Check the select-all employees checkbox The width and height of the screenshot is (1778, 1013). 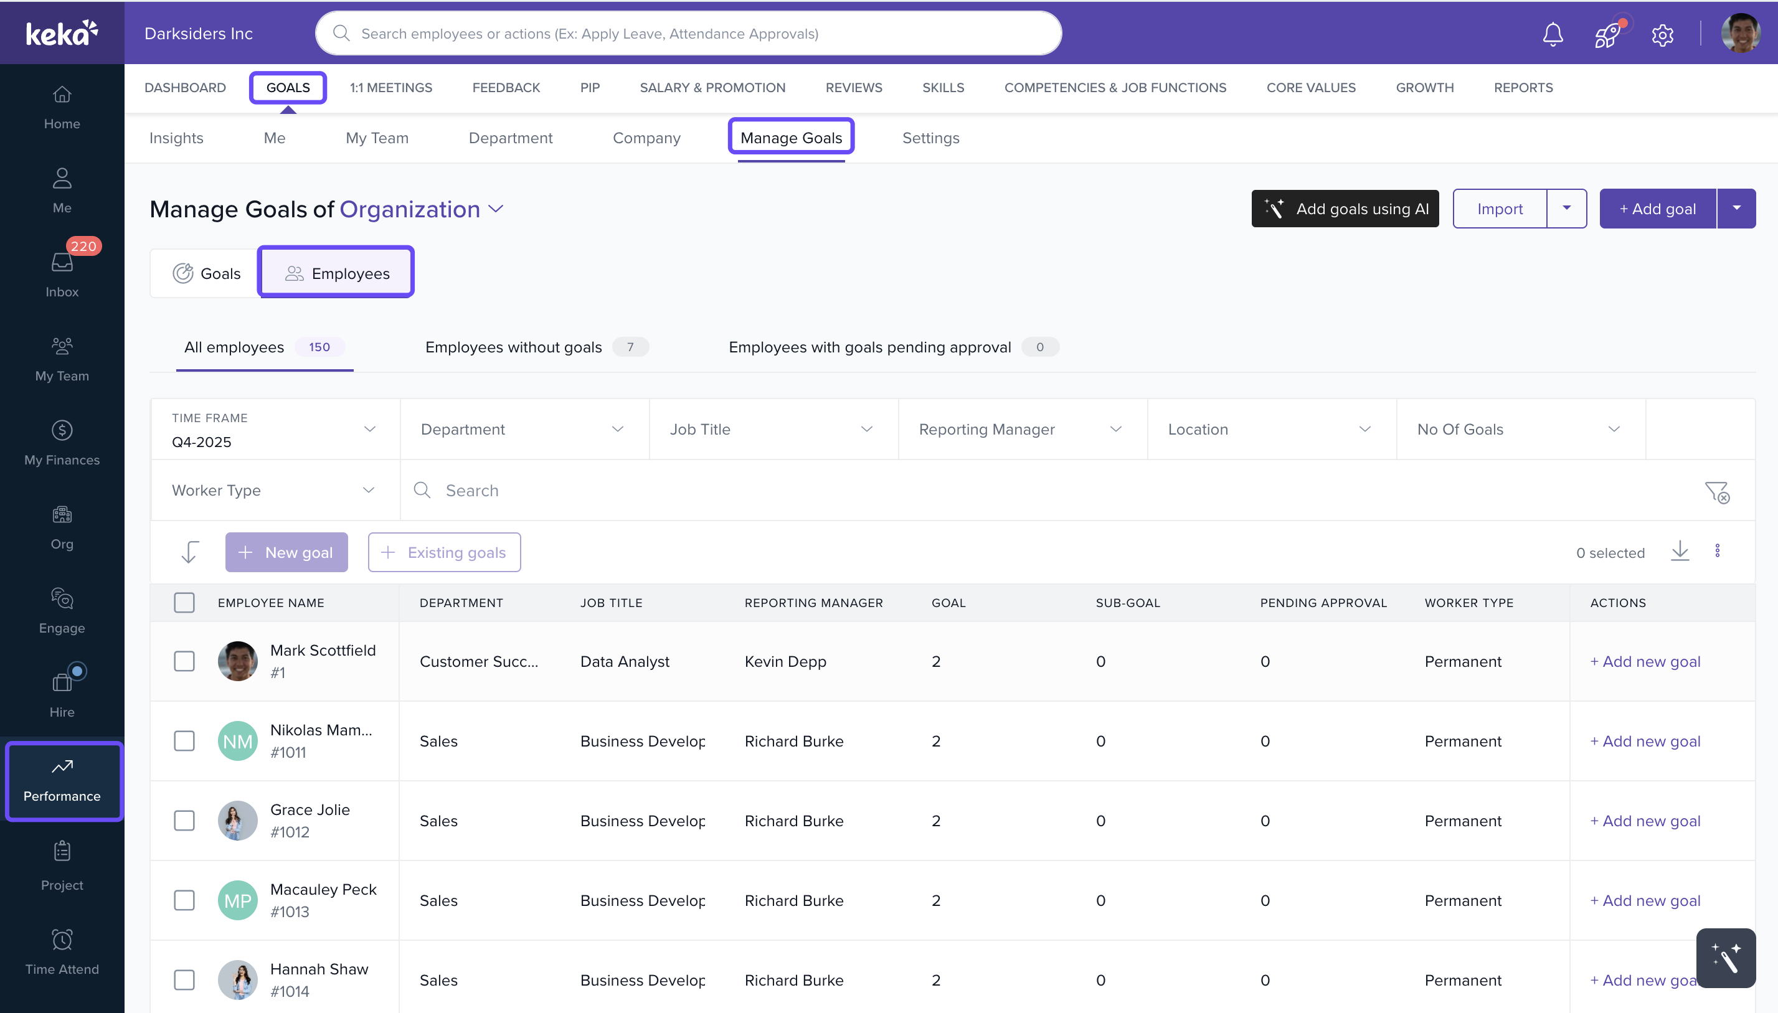[184, 603]
